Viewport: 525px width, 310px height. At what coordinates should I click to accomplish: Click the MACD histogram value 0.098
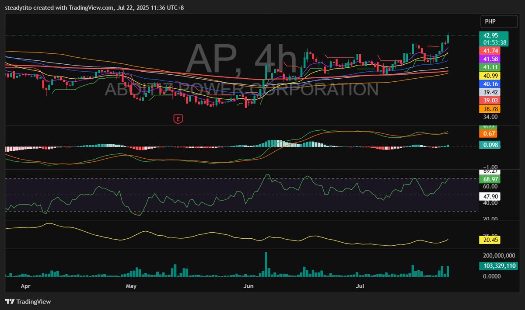pyautogui.click(x=490, y=145)
